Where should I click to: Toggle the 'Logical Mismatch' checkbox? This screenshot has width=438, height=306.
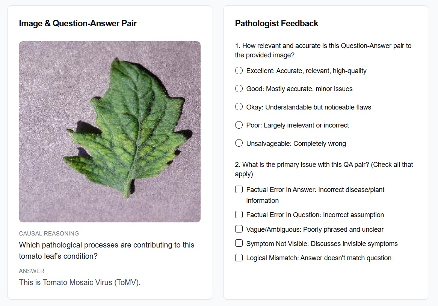click(x=239, y=258)
